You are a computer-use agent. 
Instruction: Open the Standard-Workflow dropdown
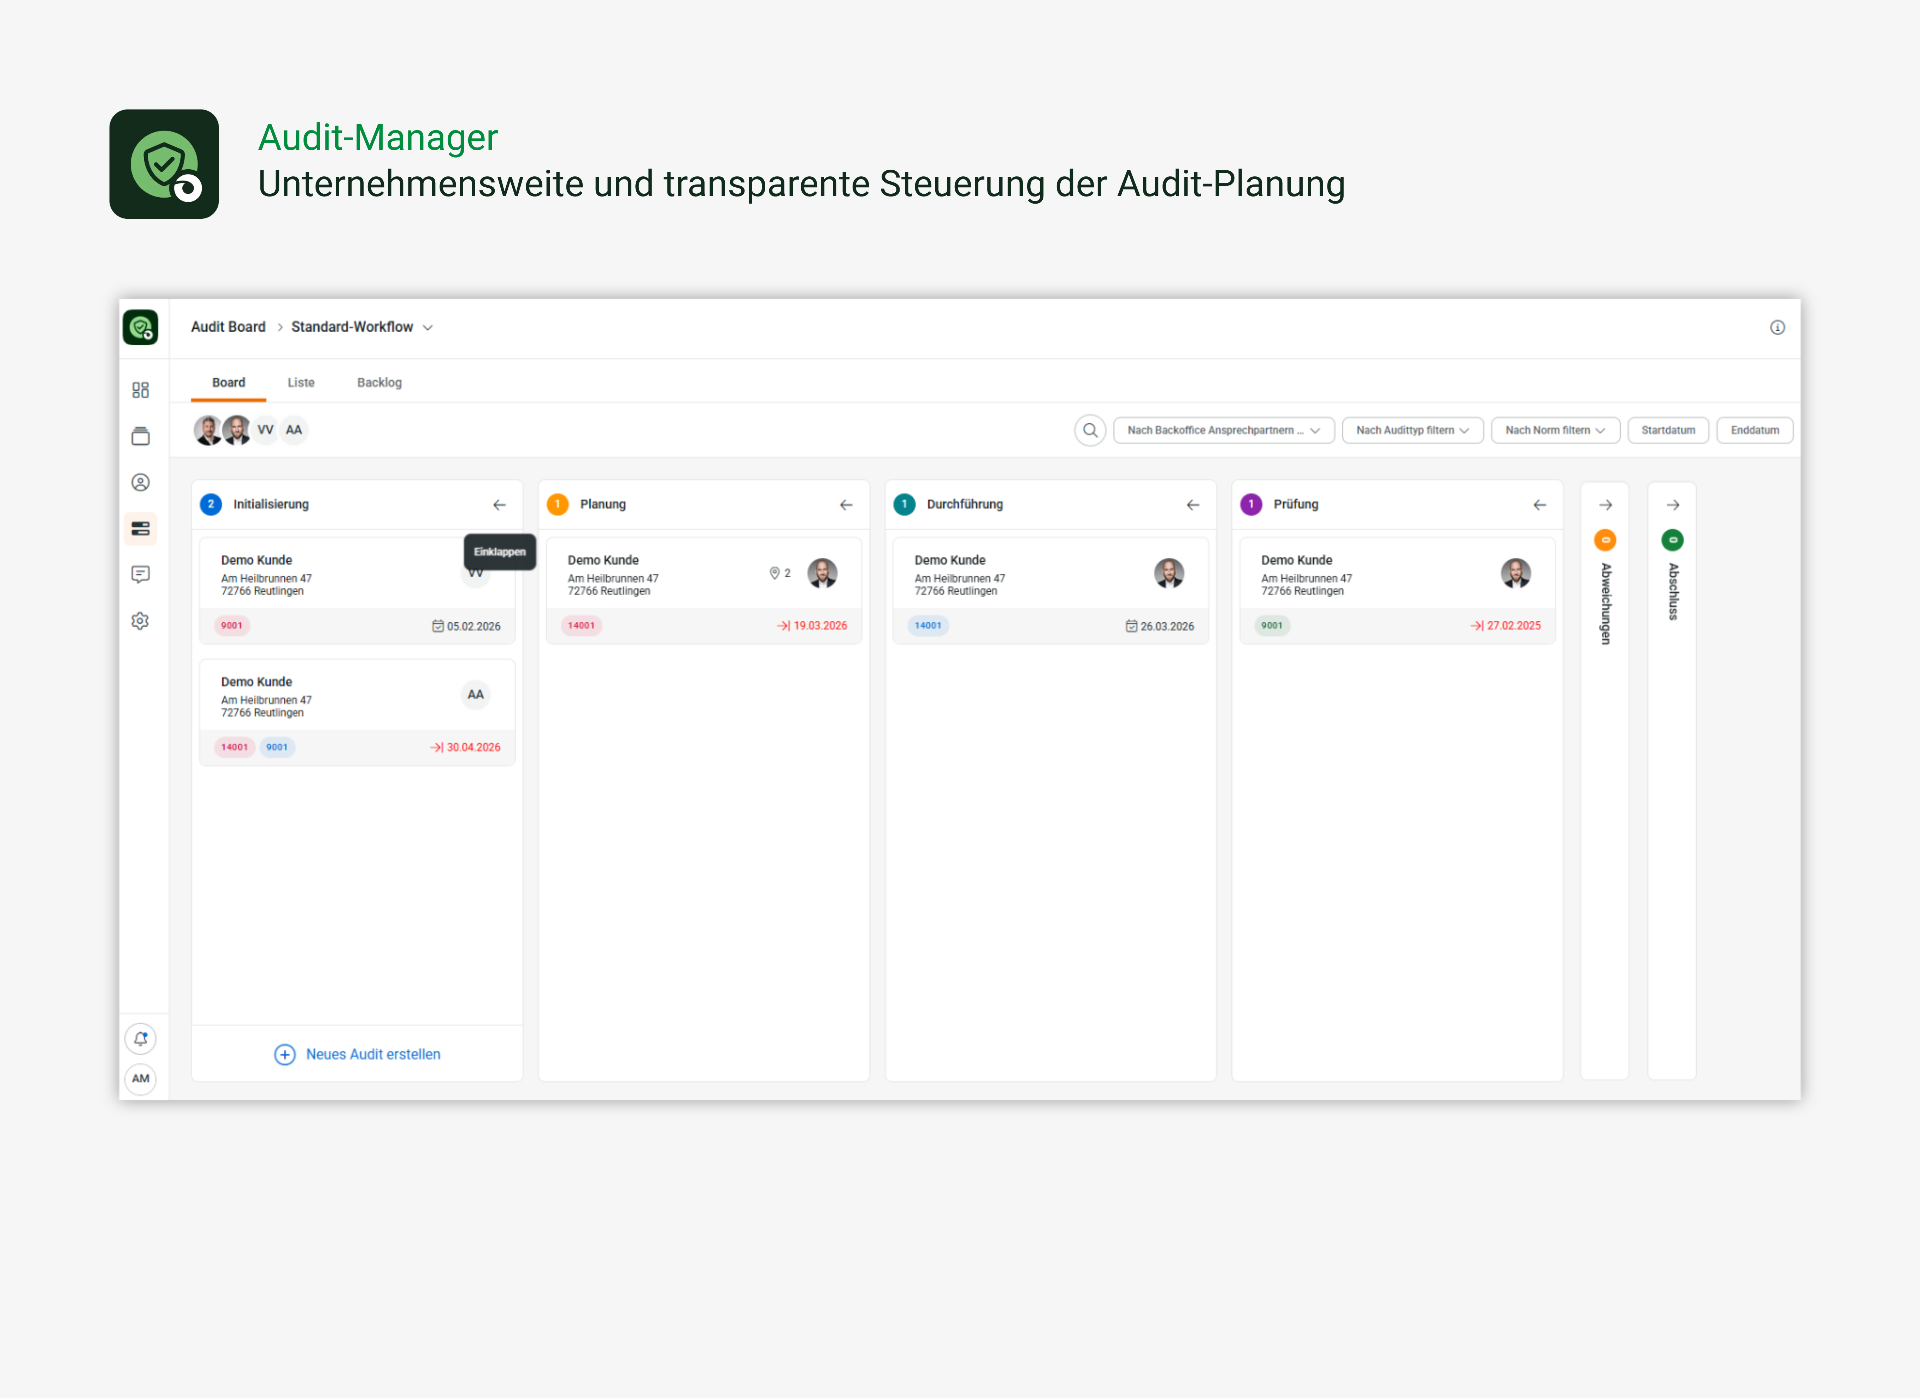pyautogui.click(x=362, y=328)
